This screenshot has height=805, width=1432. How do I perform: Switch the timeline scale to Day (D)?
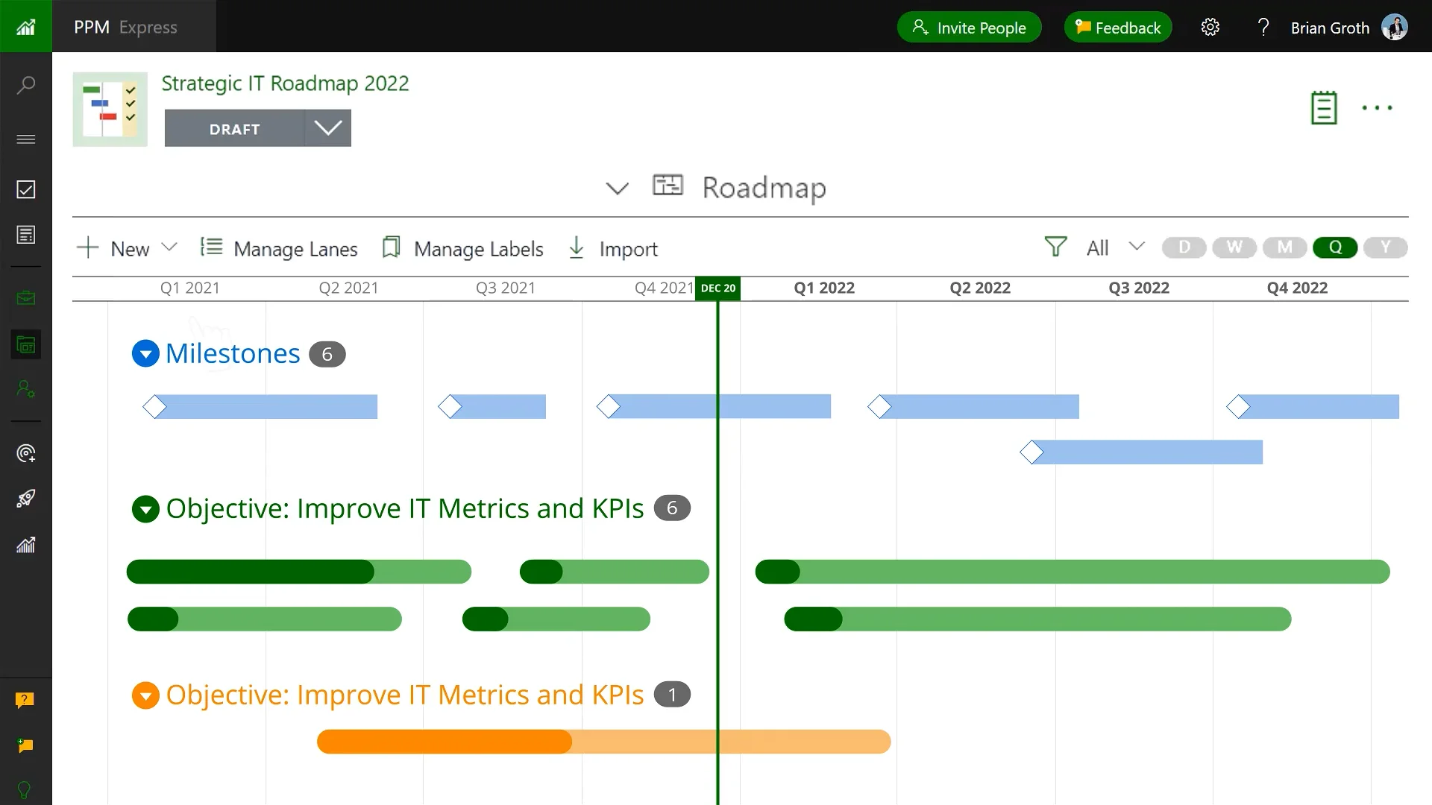[x=1184, y=247]
